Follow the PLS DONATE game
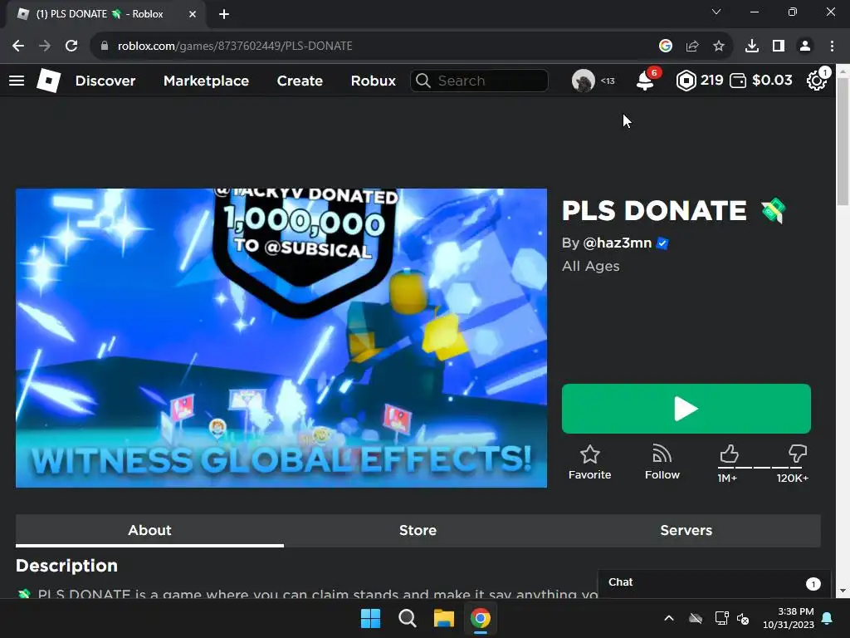 coord(662,463)
